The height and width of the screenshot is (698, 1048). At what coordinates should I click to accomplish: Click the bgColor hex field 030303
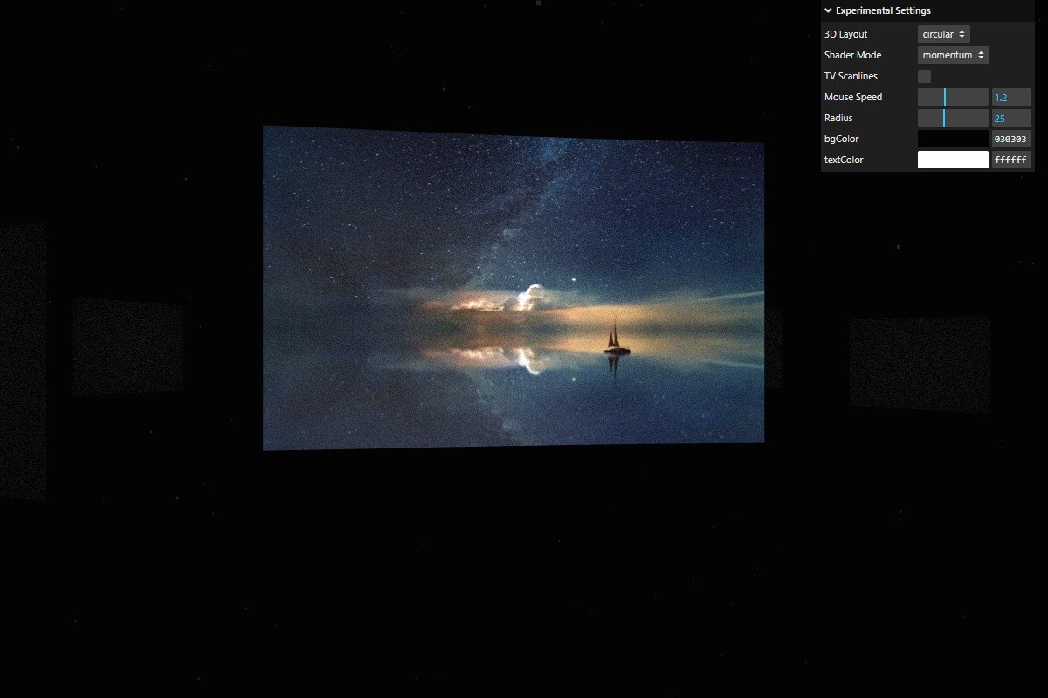1011,140
